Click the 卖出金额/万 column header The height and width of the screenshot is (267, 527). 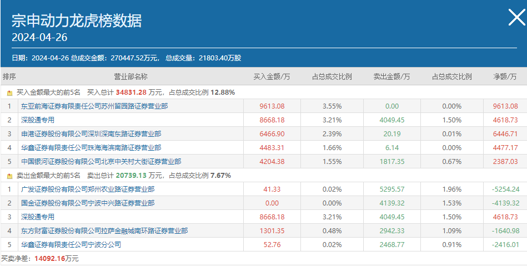tap(392, 76)
